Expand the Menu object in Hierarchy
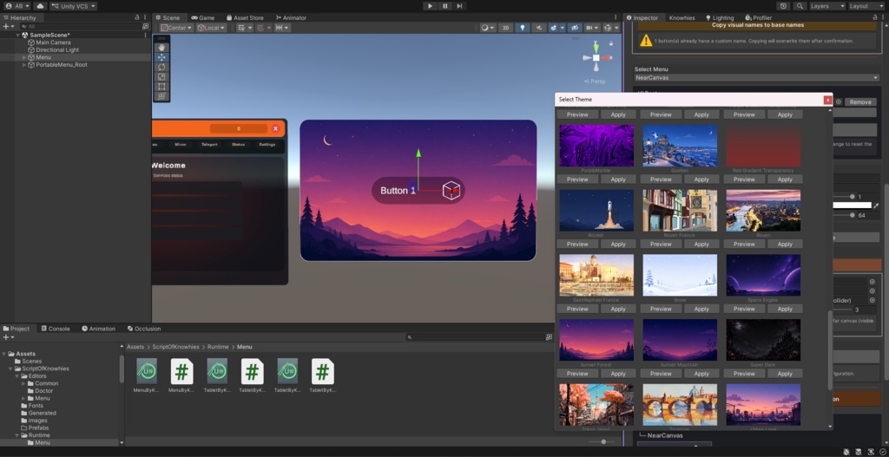This screenshot has width=889, height=457. [x=23, y=57]
